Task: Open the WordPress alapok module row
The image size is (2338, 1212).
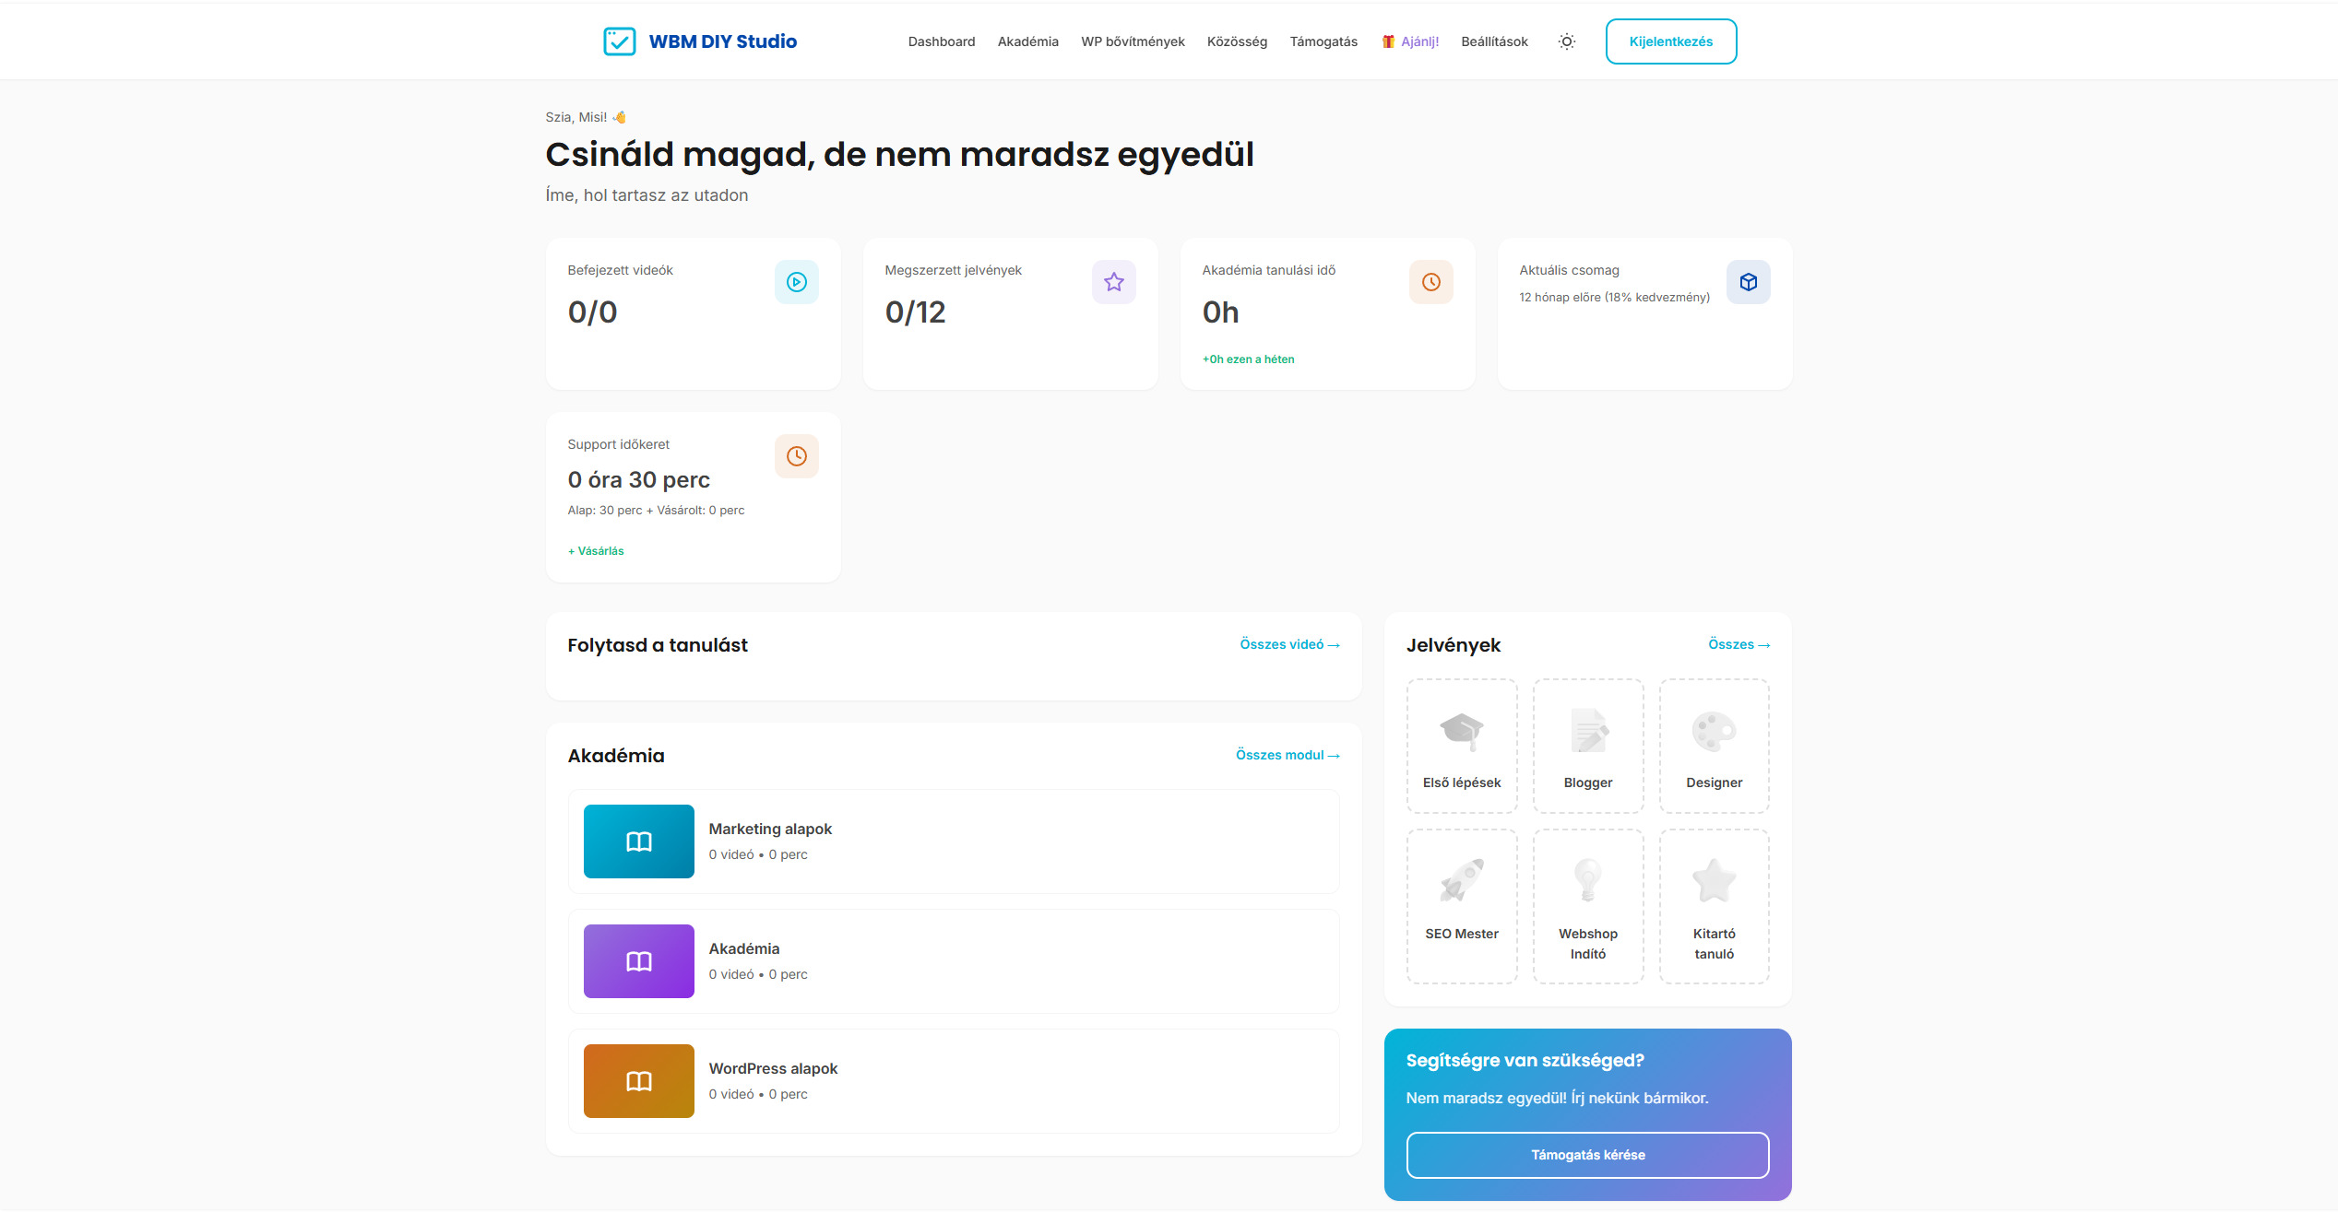Action: [x=953, y=1080]
